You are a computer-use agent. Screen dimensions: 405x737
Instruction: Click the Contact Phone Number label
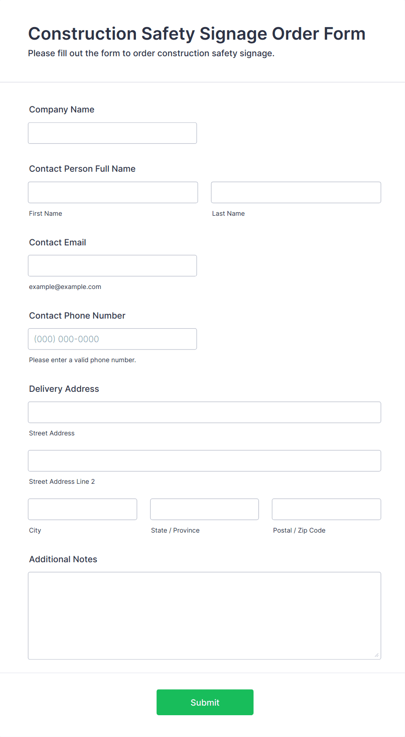coord(77,316)
